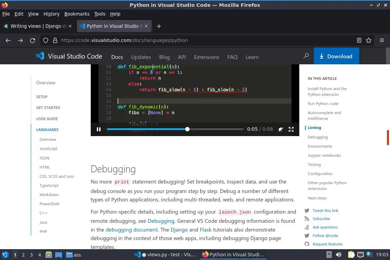The image size is (390, 260).
Task: Jump to Jupyter notebooks section
Action: pyautogui.click(x=324, y=155)
